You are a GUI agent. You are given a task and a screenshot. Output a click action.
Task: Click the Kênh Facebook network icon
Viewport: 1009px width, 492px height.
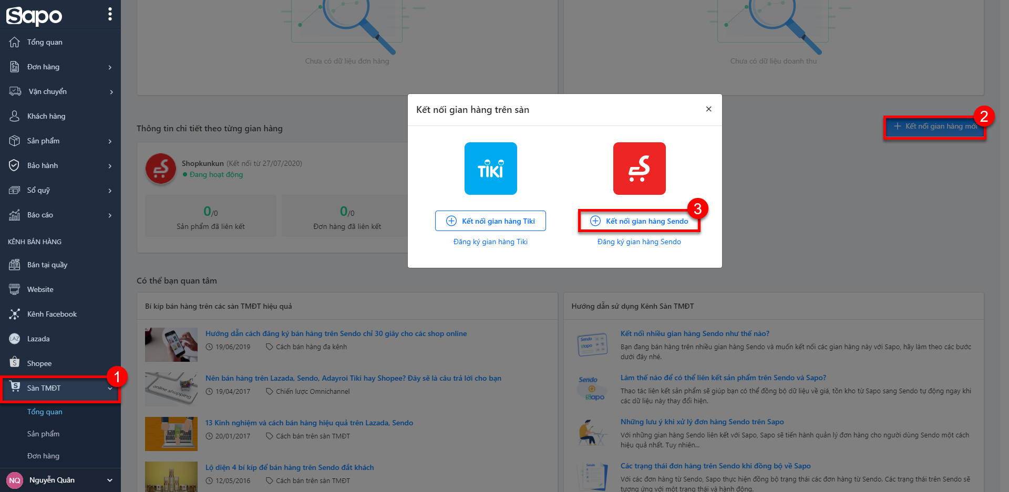coord(15,314)
